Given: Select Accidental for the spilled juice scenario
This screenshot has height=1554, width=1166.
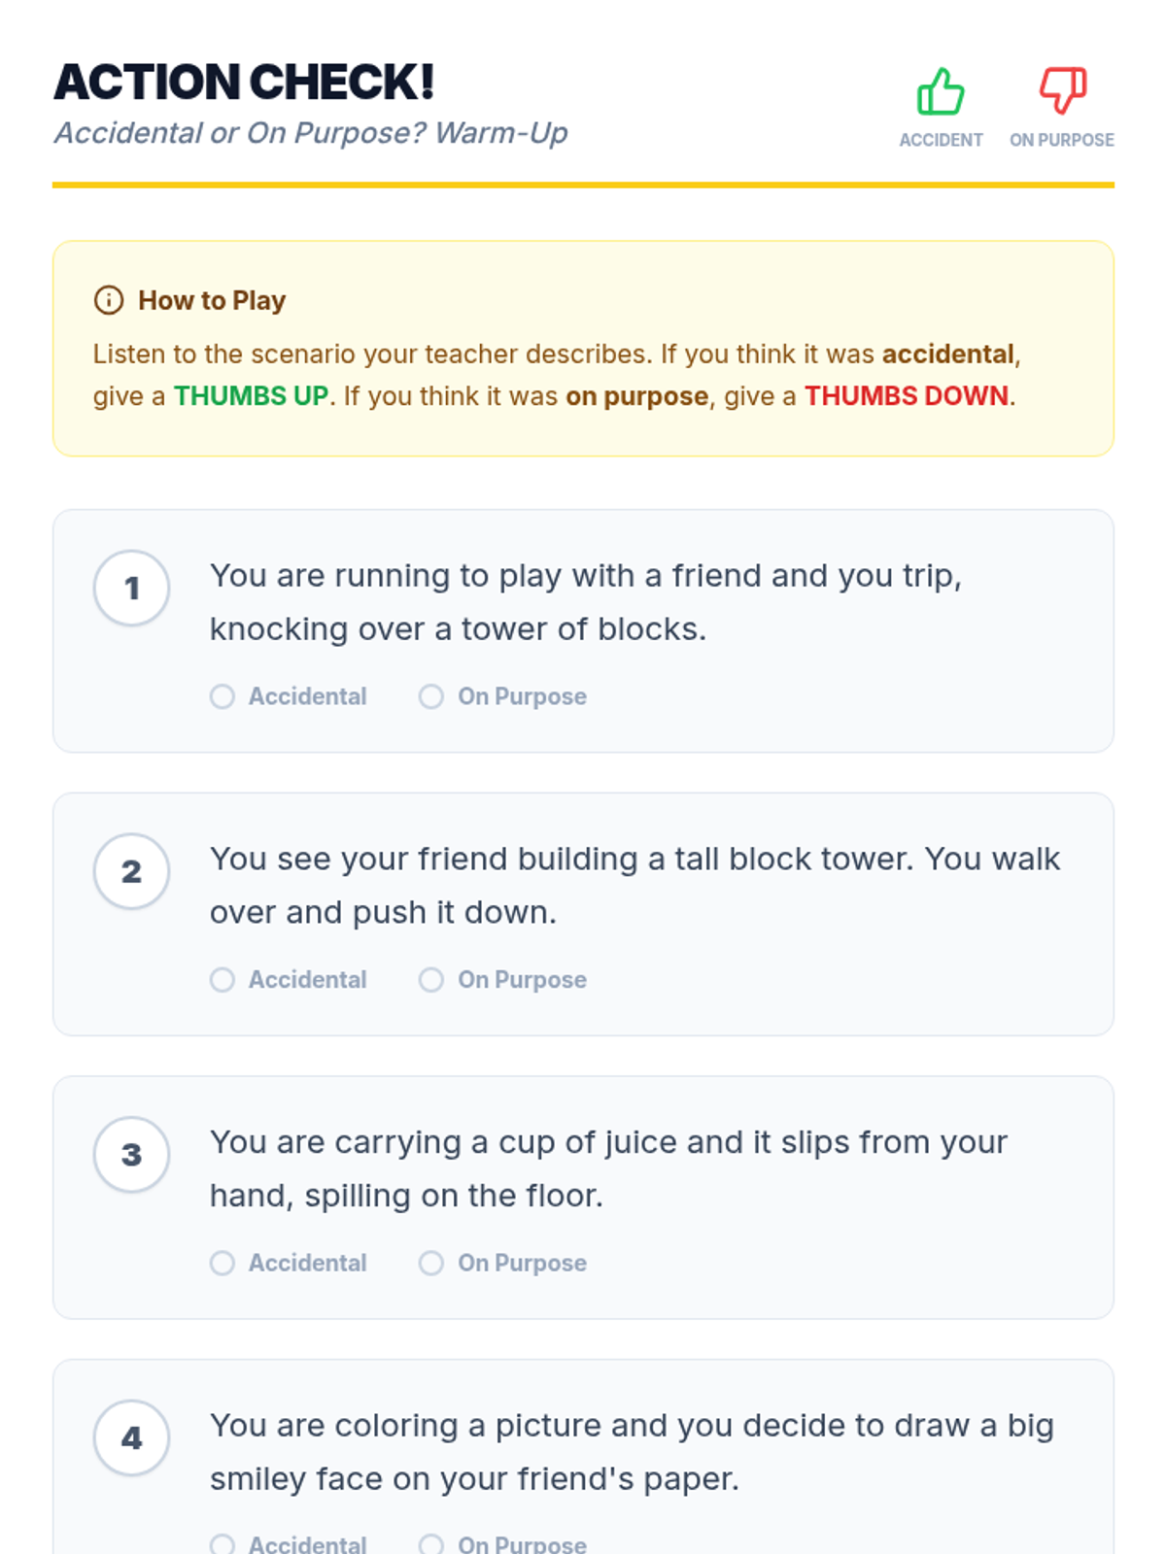Looking at the screenshot, I should (223, 1263).
